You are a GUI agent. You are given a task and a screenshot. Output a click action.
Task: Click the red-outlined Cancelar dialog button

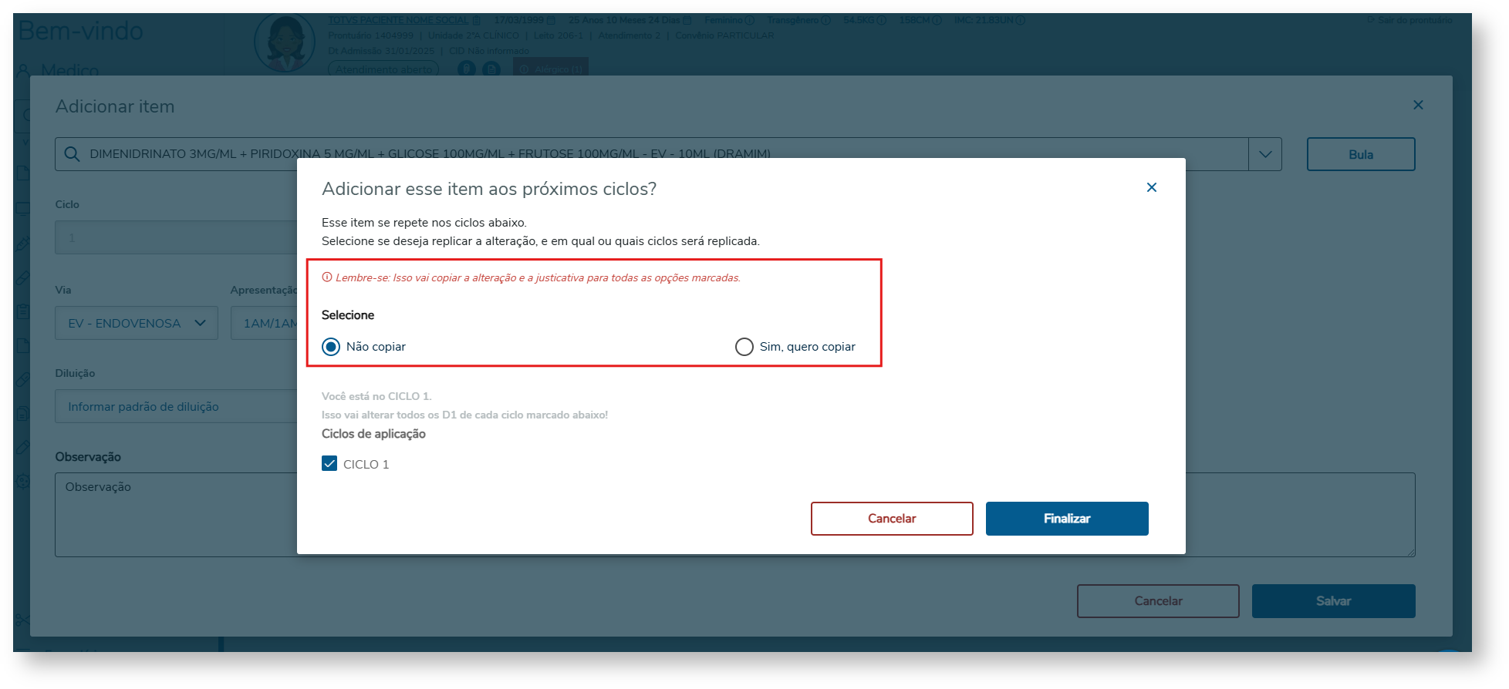point(891,519)
